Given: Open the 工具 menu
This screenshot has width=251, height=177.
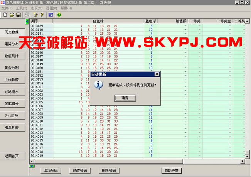Looking at the screenshot, I should point(22,8).
